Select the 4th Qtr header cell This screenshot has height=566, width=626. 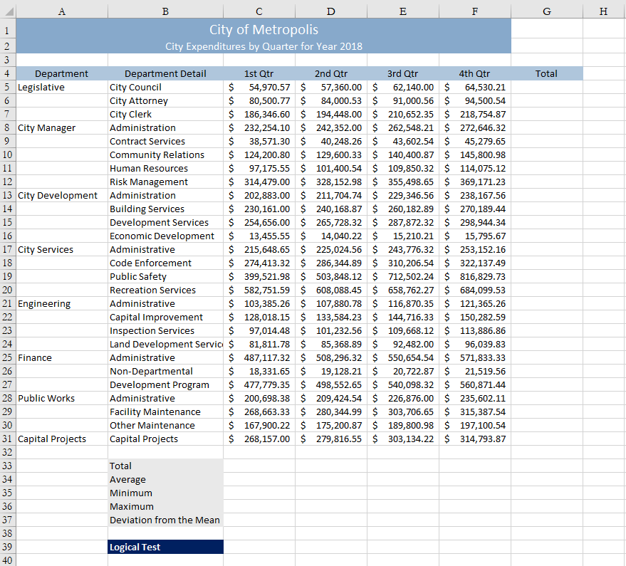point(474,73)
